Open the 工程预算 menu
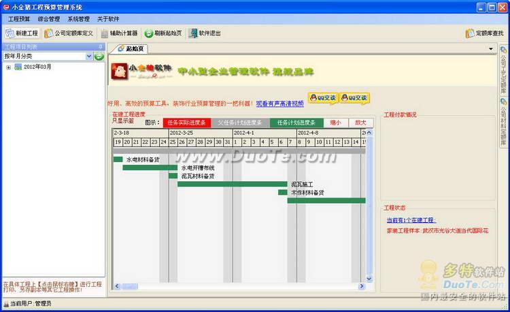Image resolution: width=510 pixels, height=312 pixels. (x=19, y=19)
